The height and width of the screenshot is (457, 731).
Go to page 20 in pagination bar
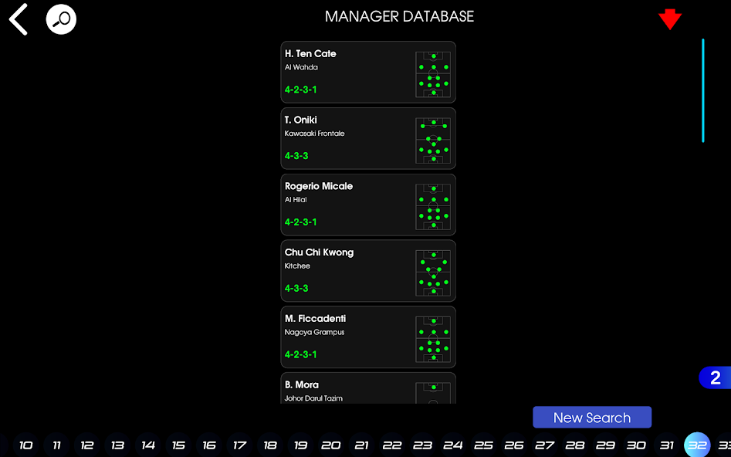click(330, 445)
